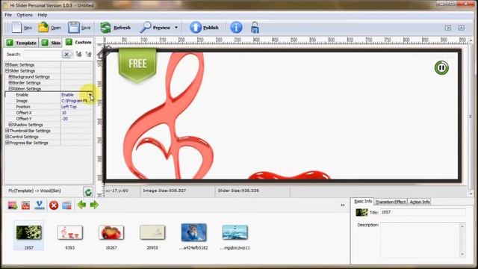Pause the slider playback
Viewport: 478px width, 269px height.
pyautogui.click(x=441, y=68)
